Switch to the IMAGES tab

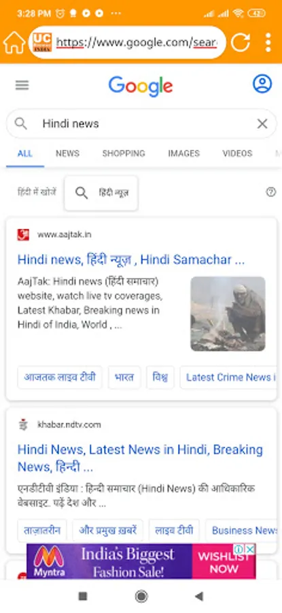[183, 154]
